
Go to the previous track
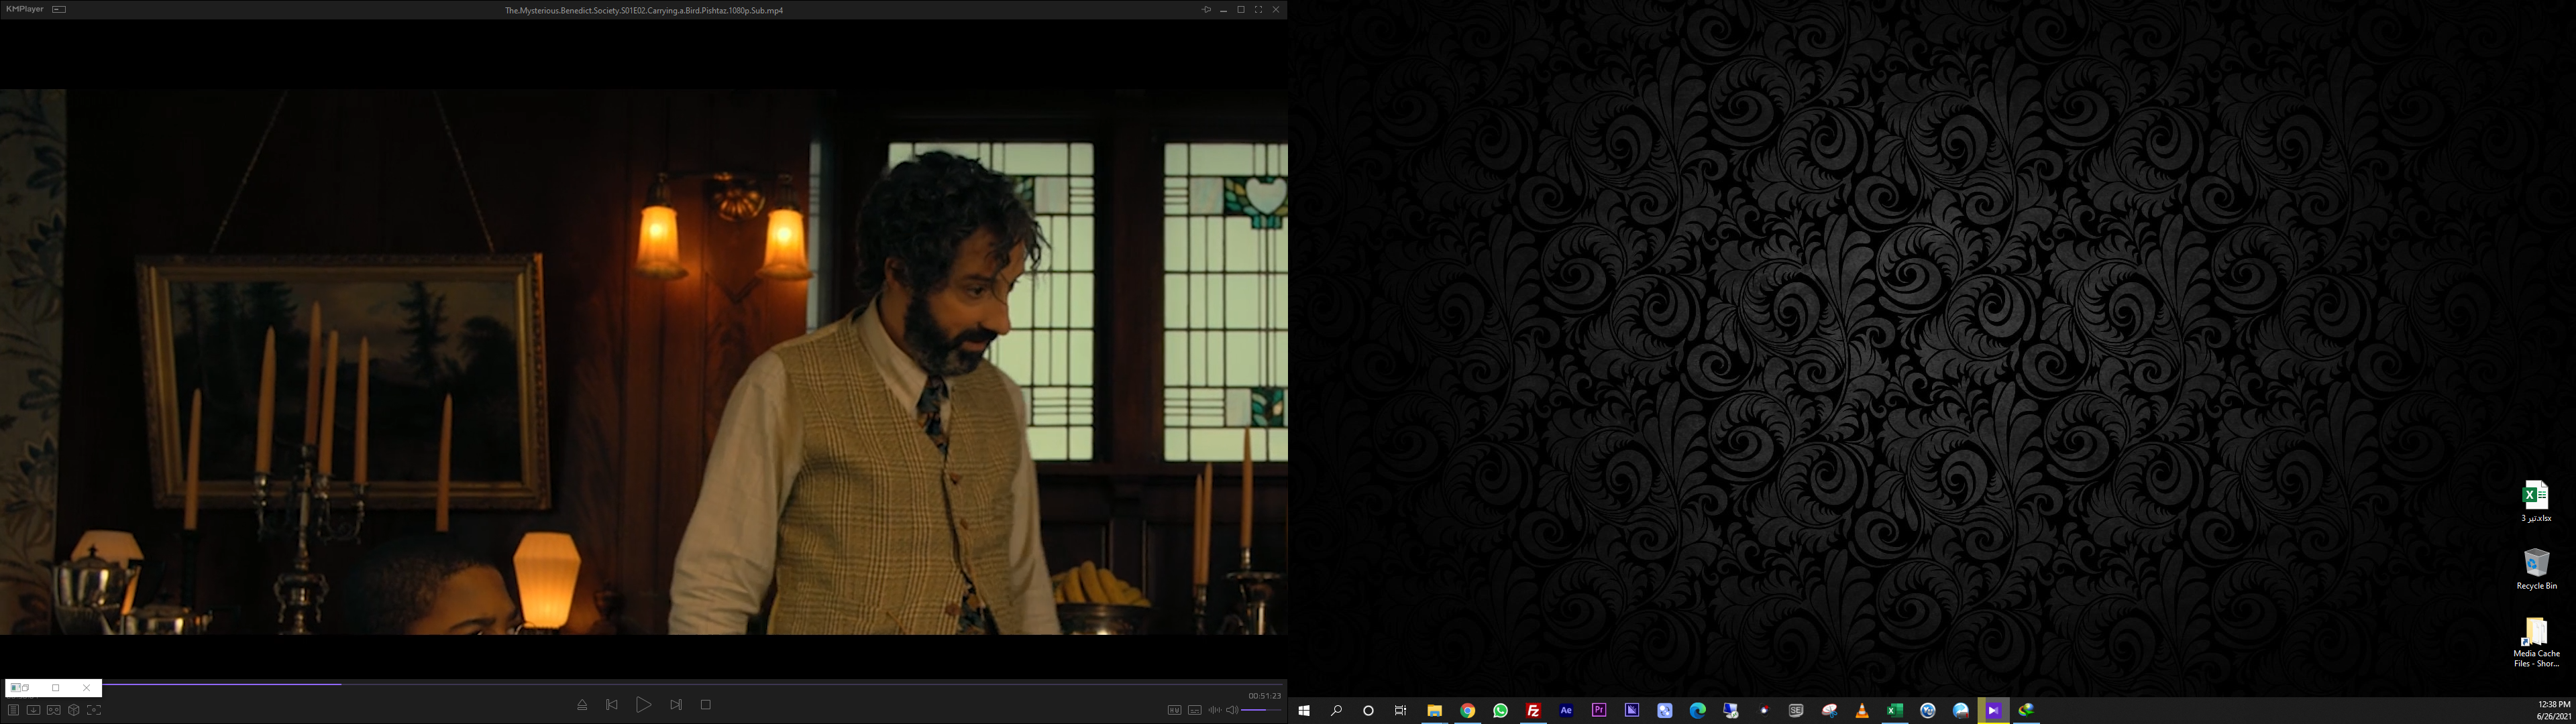coord(612,705)
